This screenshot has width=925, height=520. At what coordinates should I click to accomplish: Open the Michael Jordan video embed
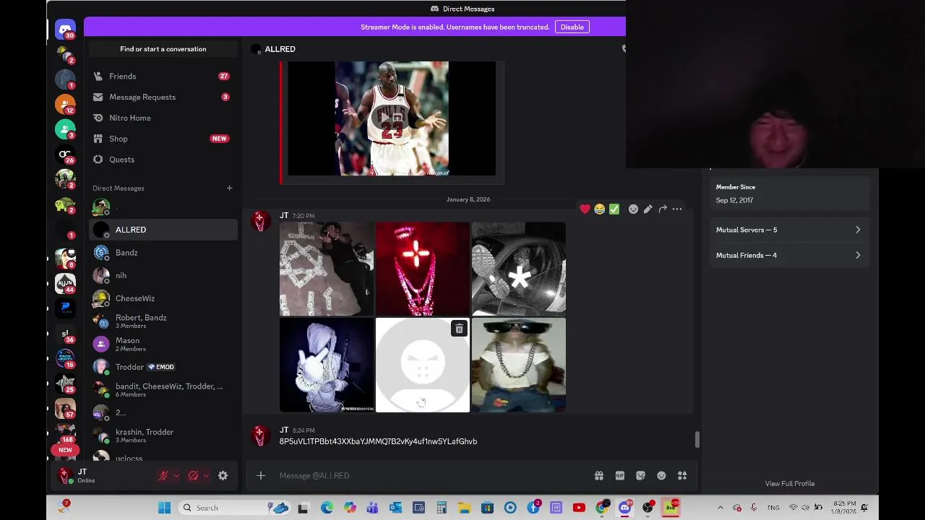click(392, 118)
